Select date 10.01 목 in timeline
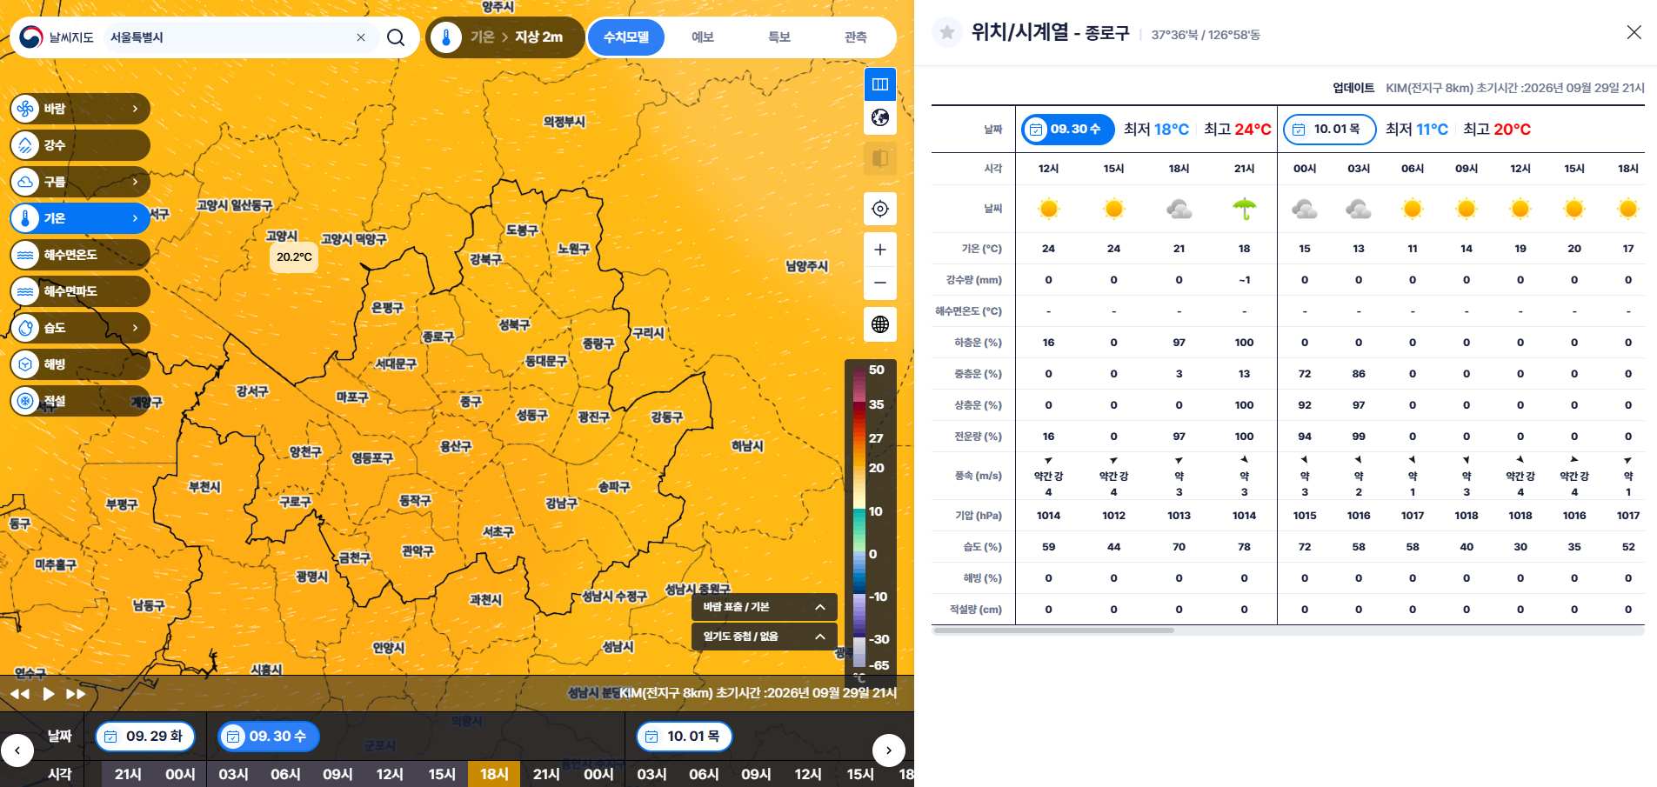Screen dimensions: 1657x787 (685, 737)
